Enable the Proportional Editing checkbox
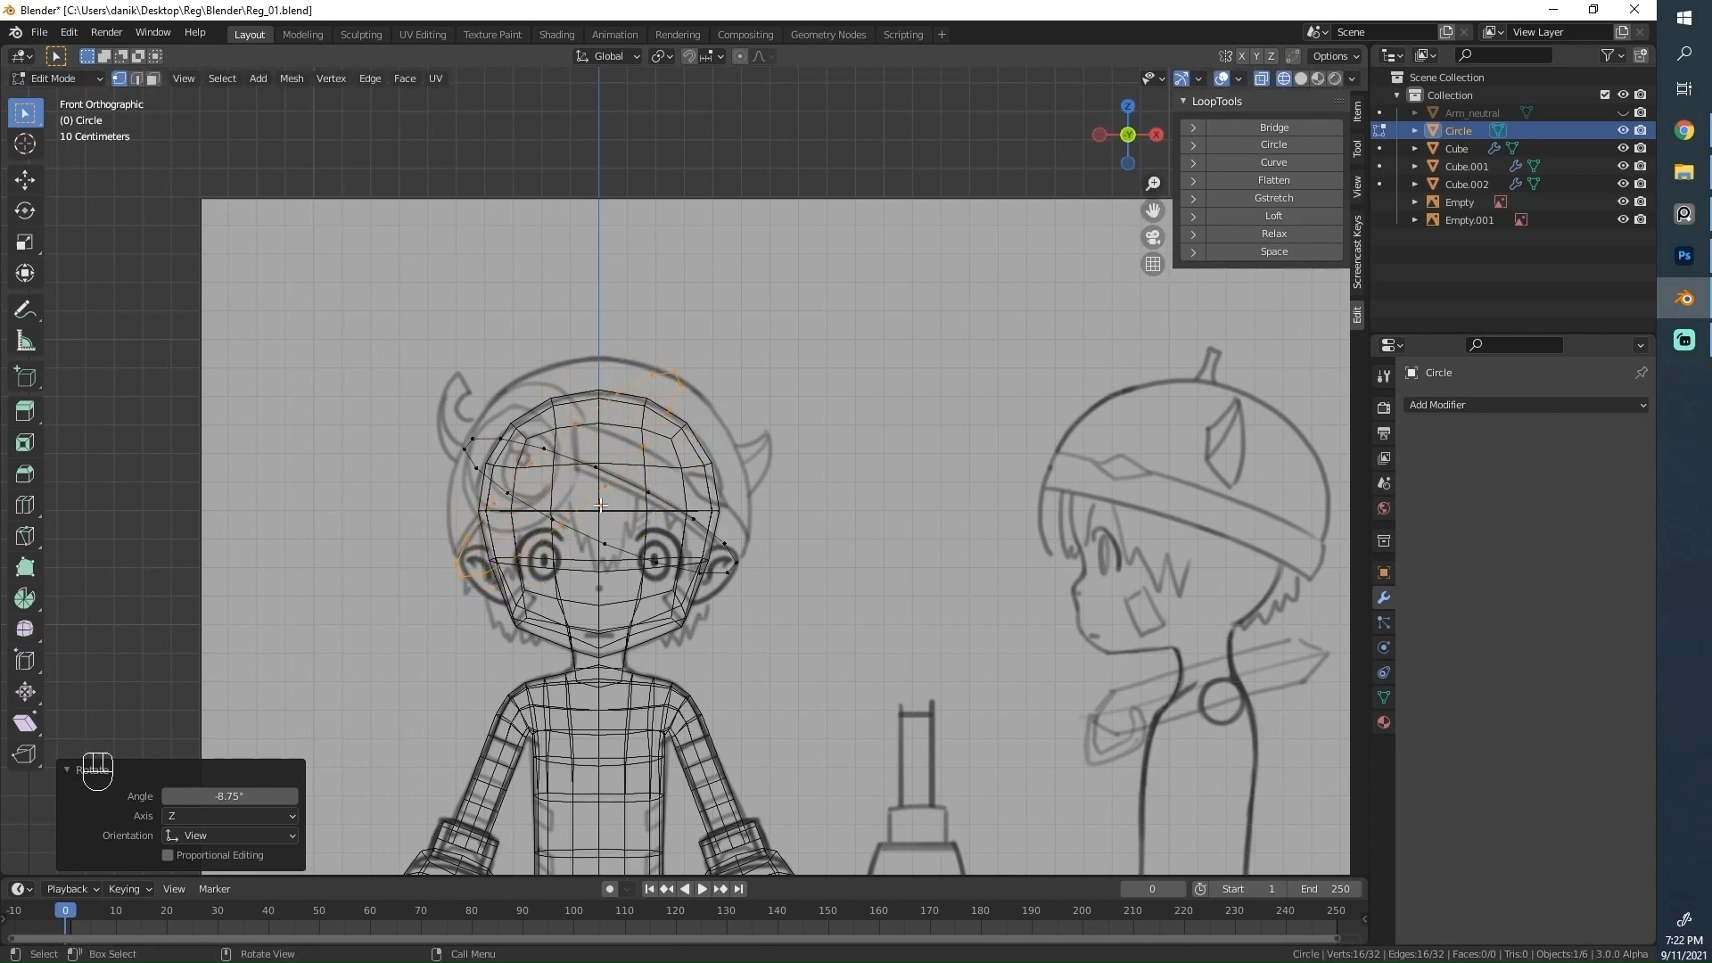The image size is (1712, 963). pos(168,855)
